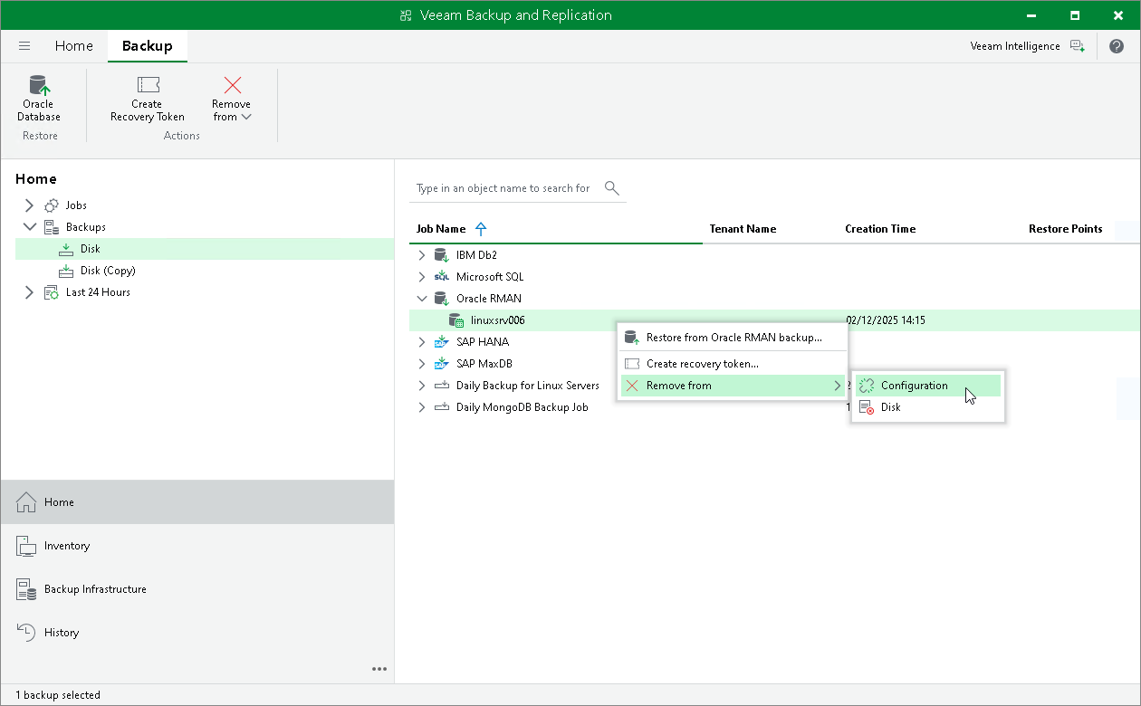This screenshot has width=1141, height=706.
Task: Click the Backups node icon
Action: click(x=52, y=227)
